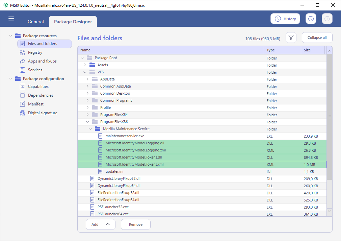341x241 pixels.
Task: Click the Remove button
Action: tap(136, 224)
